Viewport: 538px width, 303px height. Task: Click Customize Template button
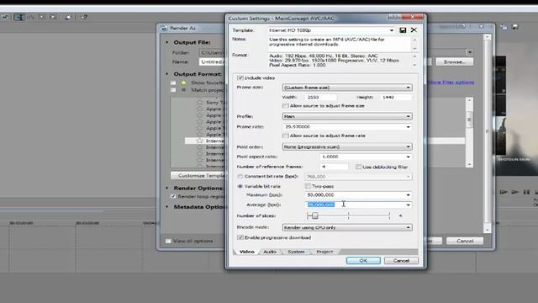[198, 176]
